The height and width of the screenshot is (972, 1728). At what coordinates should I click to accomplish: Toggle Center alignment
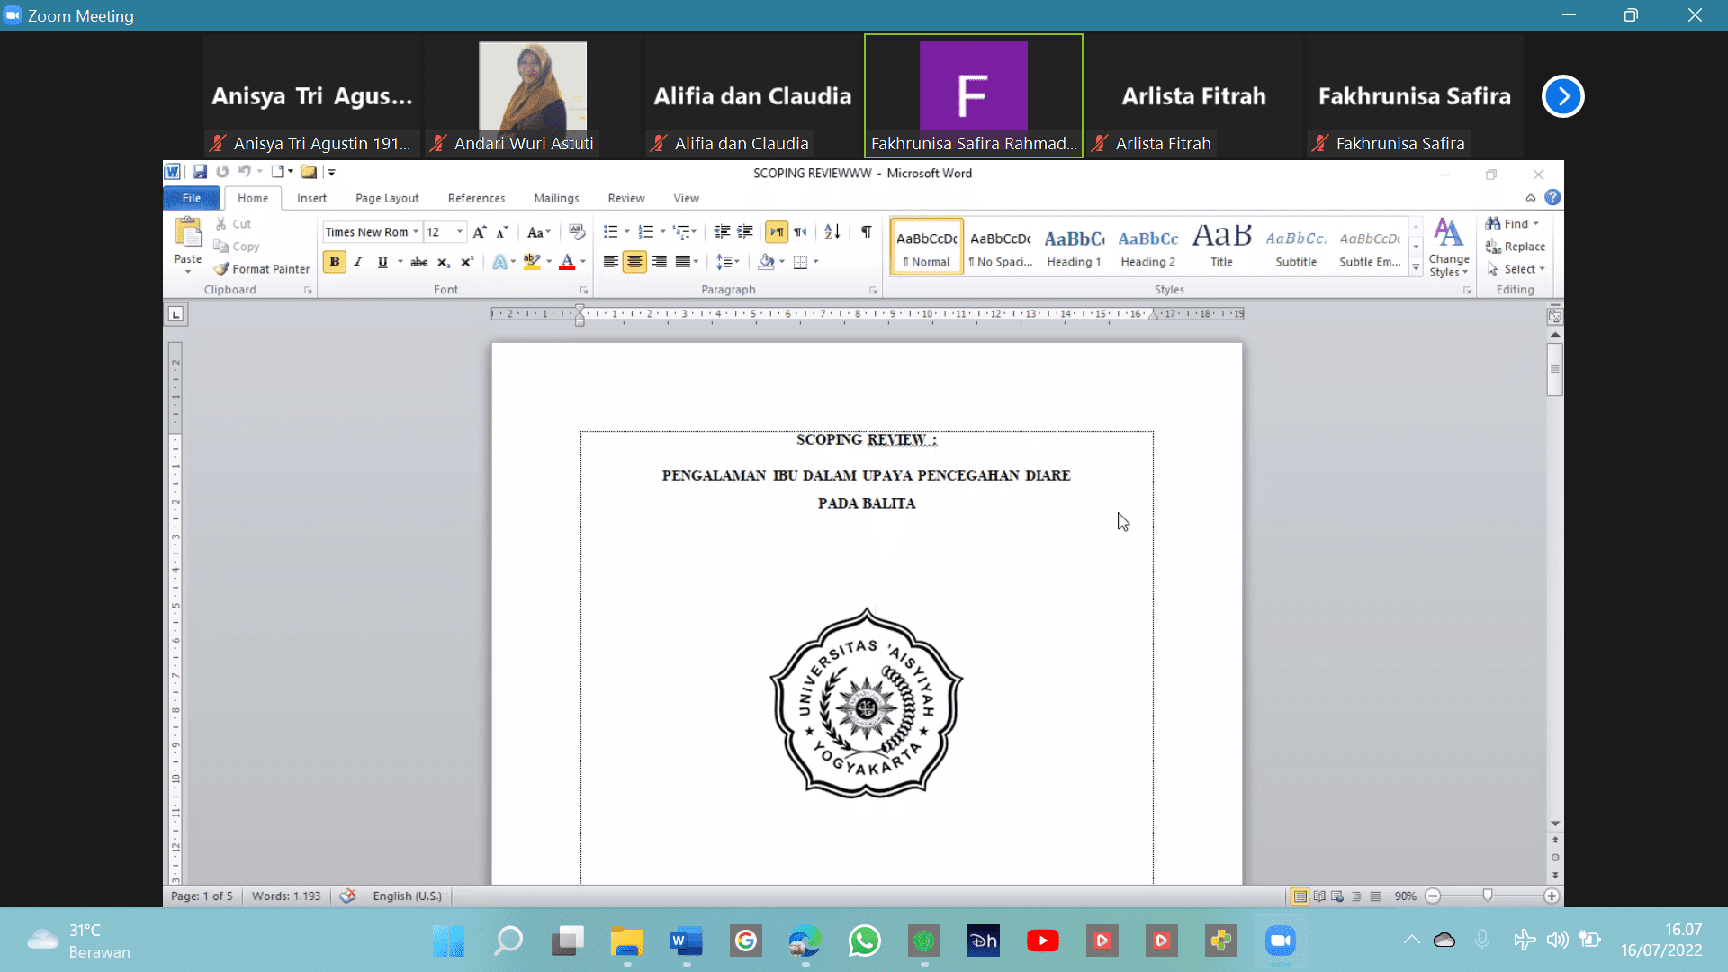pos(634,262)
